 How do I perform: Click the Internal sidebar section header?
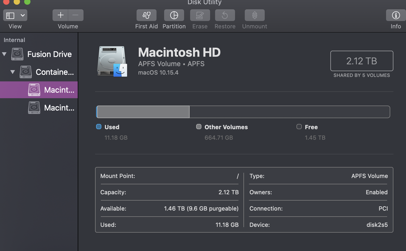(x=14, y=40)
